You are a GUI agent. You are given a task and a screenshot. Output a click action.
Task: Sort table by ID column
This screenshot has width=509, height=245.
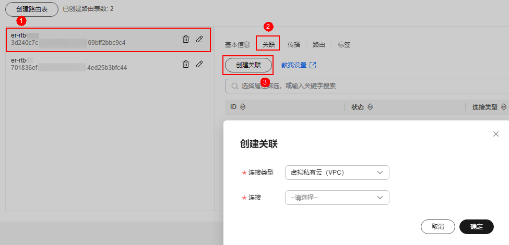(242, 107)
